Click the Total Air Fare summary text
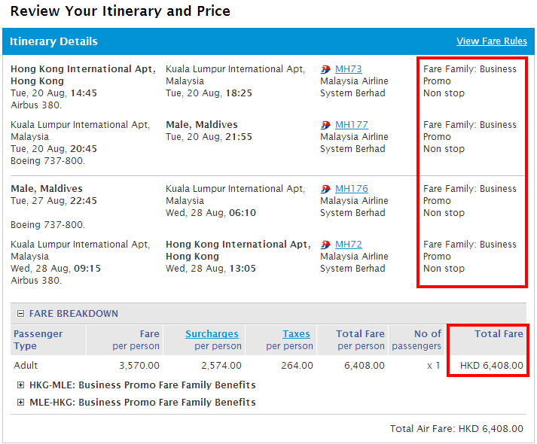 (456, 429)
